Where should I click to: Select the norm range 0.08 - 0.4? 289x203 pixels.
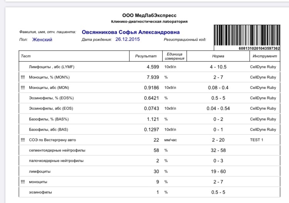[x=218, y=88]
